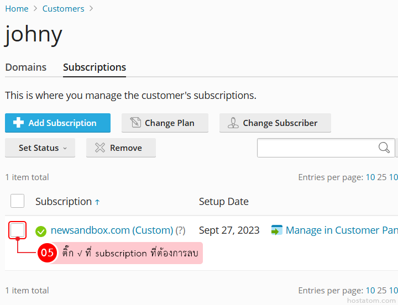Click the Subscription sort arrow icon
398x305 pixels.
(97, 202)
